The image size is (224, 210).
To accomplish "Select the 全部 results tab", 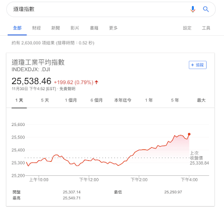I will click(x=17, y=28).
